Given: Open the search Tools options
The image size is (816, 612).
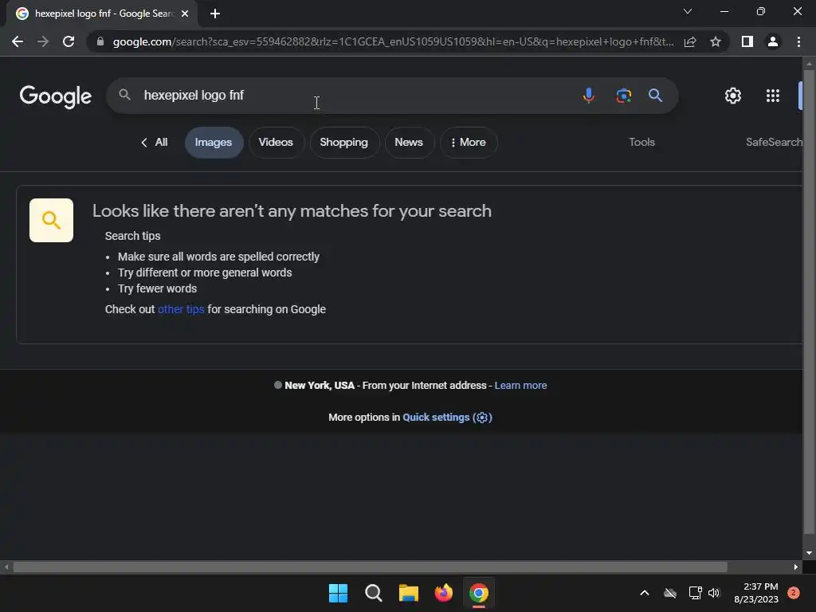Looking at the screenshot, I should tap(641, 142).
